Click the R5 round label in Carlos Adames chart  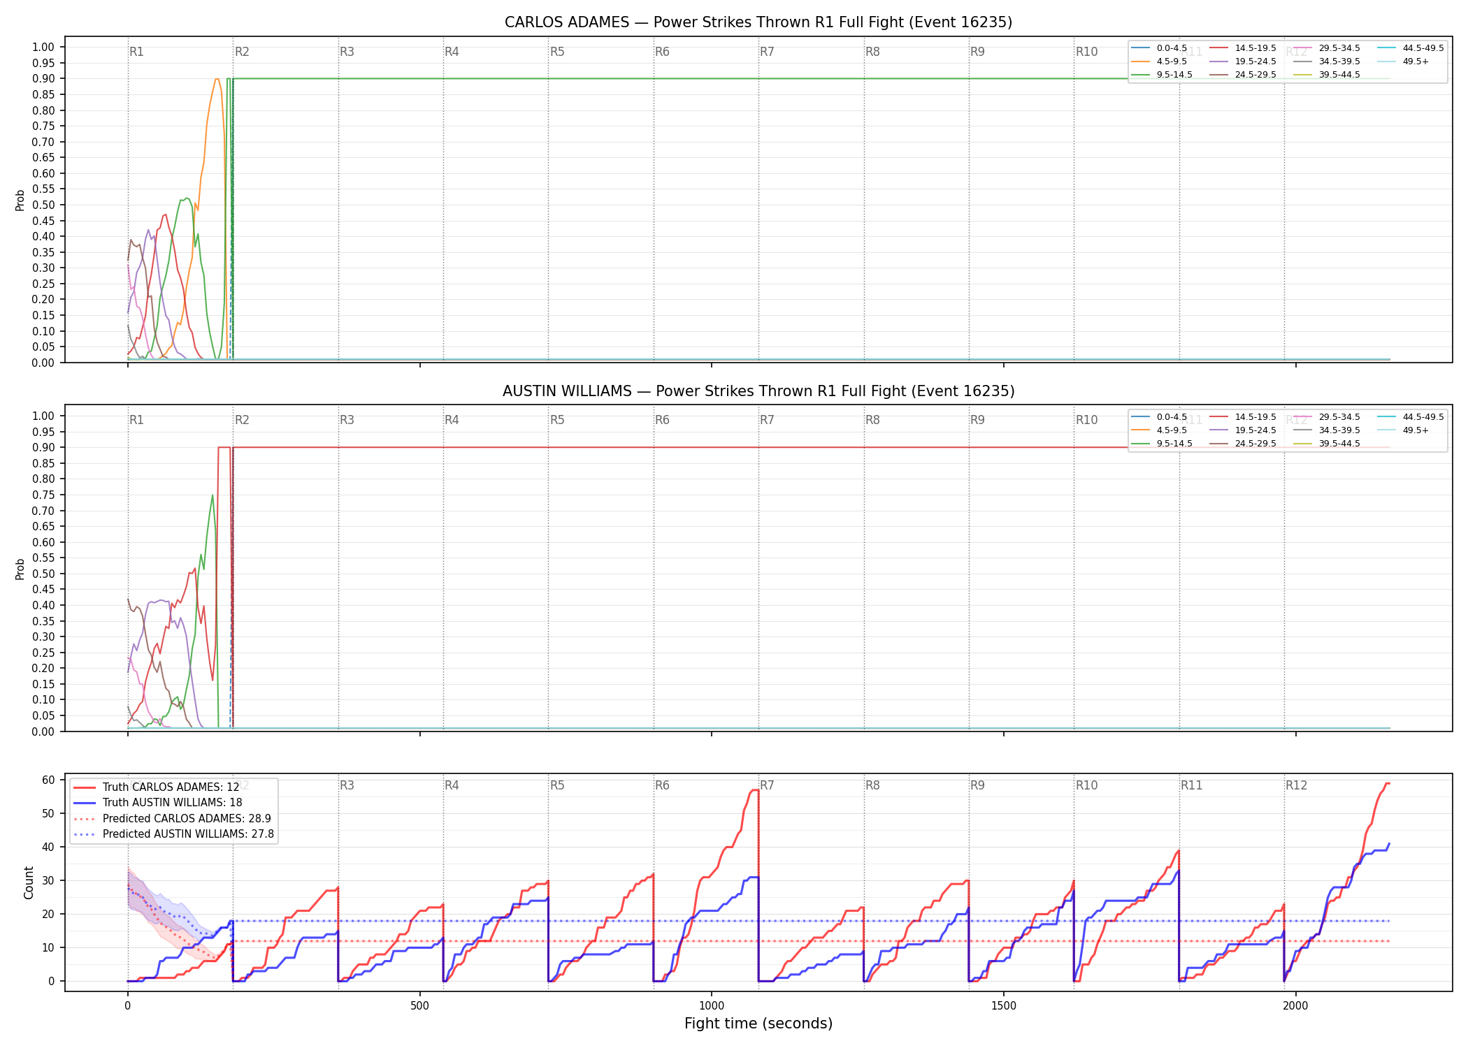pos(557,52)
